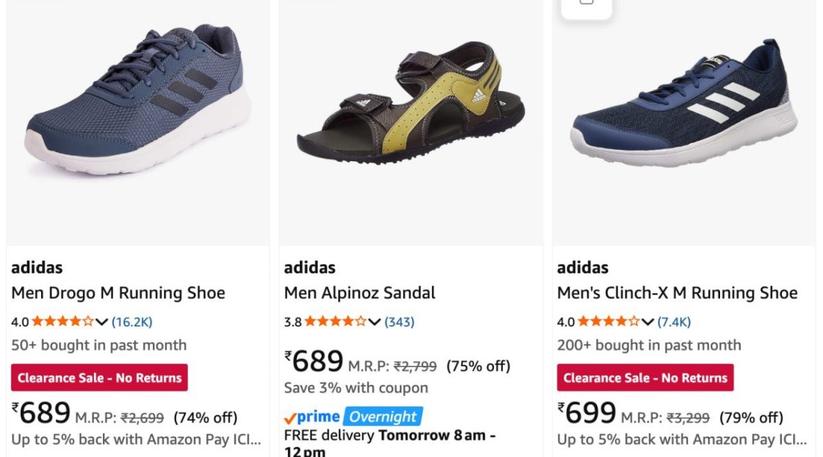The height and width of the screenshot is (457, 823).
Task: Open the 7.4K reviews link
Action: coord(674,321)
